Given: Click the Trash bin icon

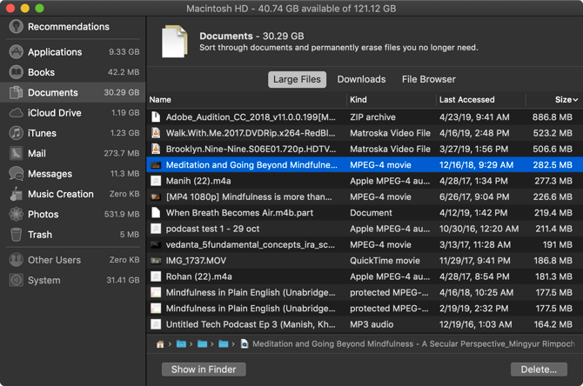Looking at the screenshot, I should [x=16, y=235].
